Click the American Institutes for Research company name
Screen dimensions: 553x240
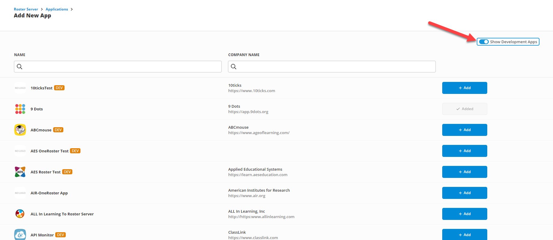pyautogui.click(x=259, y=190)
